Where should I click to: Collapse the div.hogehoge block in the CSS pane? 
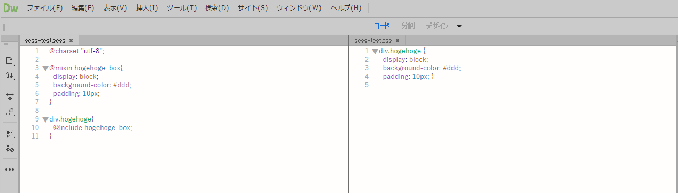click(375, 51)
